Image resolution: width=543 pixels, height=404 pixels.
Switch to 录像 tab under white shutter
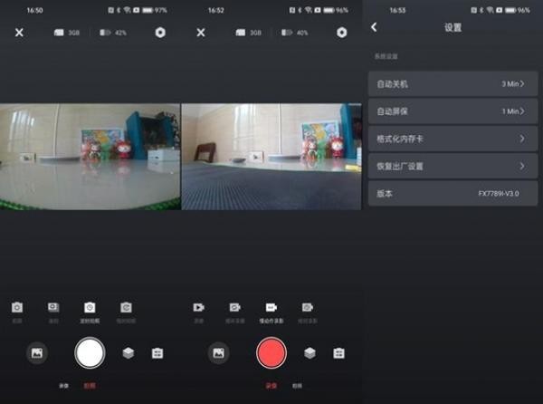pos(63,385)
